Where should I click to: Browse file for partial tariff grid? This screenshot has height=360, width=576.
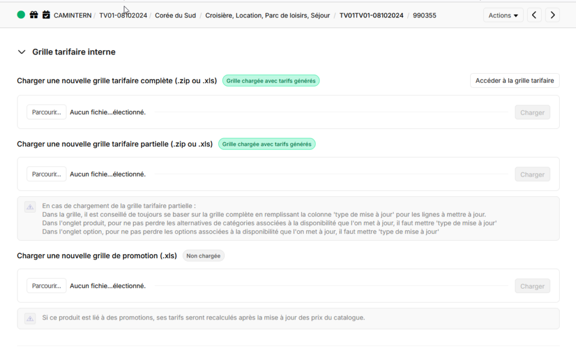click(x=46, y=174)
